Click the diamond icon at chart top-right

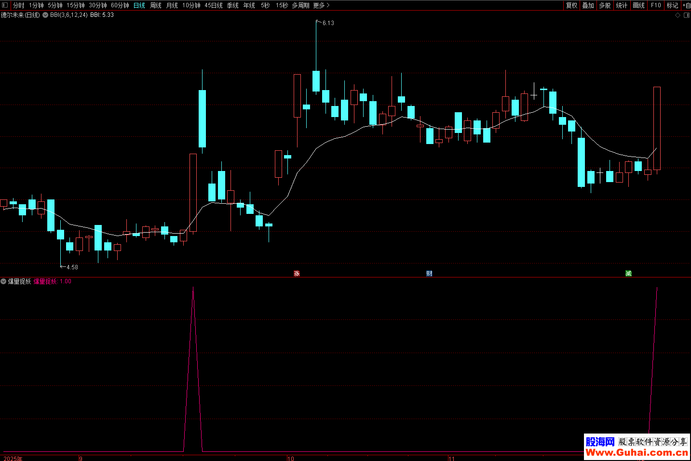click(x=677, y=15)
